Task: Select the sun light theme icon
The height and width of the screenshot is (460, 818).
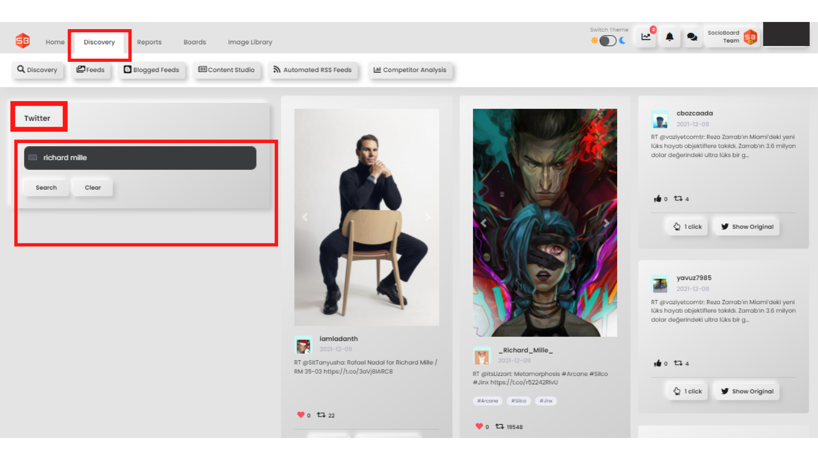Action: pyautogui.click(x=594, y=40)
